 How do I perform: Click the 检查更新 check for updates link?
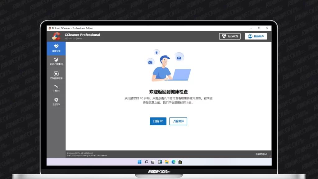tap(261, 154)
